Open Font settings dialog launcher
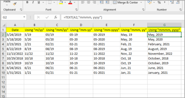 76,10
